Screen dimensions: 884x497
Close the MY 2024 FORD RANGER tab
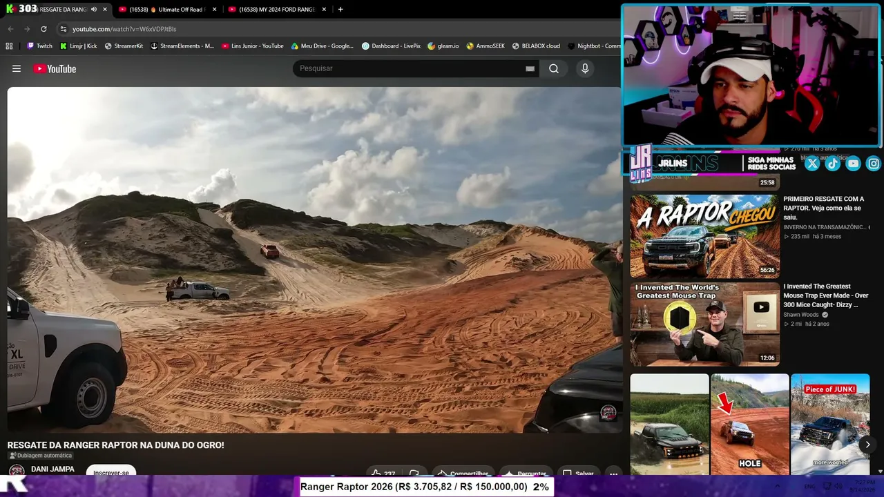coord(324,10)
